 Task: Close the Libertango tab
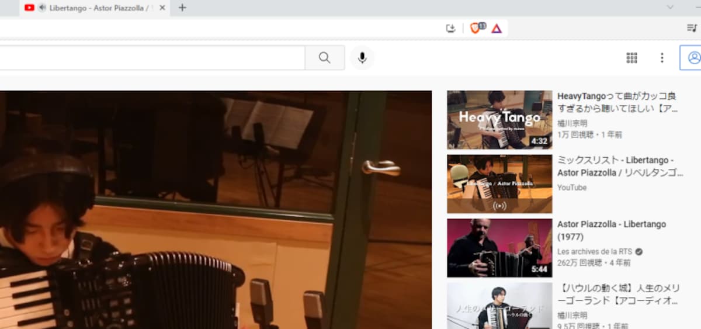point(162,8)
